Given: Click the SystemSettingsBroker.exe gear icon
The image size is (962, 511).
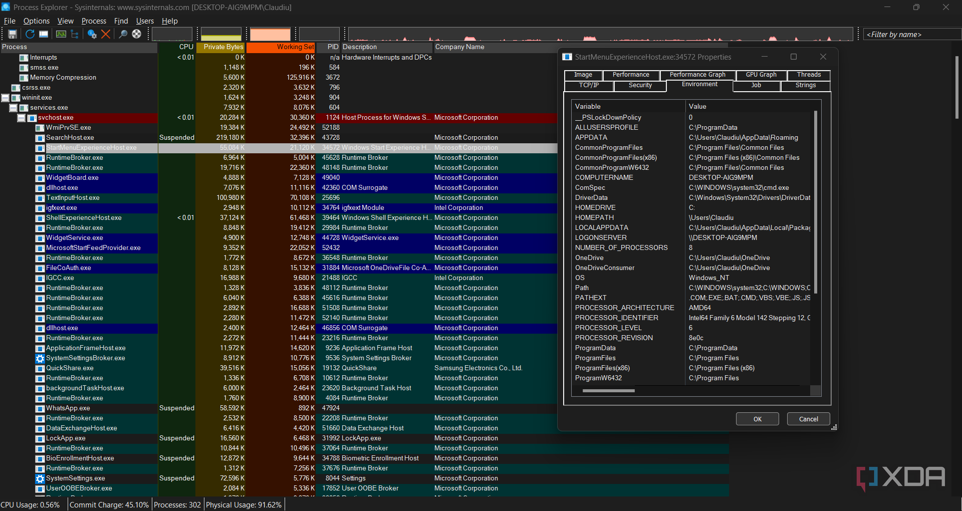Looking at the screenshot, I should pyautogui.click(x=40, y=358).
